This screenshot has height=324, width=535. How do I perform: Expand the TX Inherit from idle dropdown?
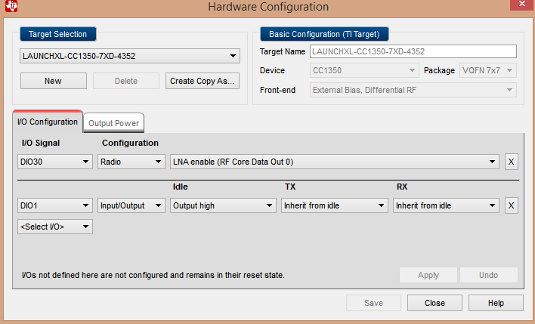coord(334,205)
